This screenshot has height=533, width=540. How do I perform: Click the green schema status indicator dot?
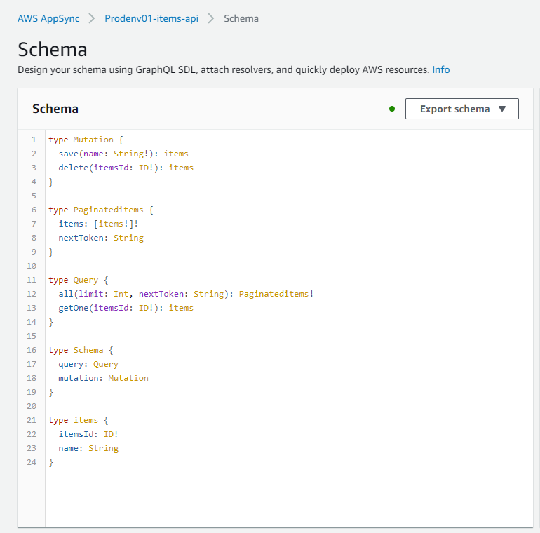pos(391,109)
